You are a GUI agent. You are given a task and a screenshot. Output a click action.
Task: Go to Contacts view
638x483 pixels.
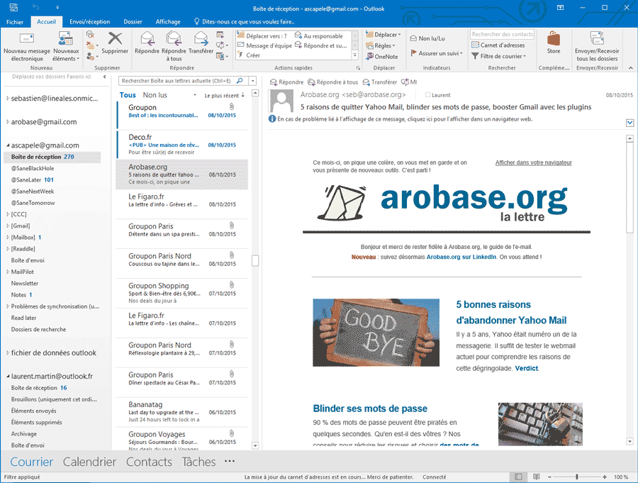(x=149, y=462)
